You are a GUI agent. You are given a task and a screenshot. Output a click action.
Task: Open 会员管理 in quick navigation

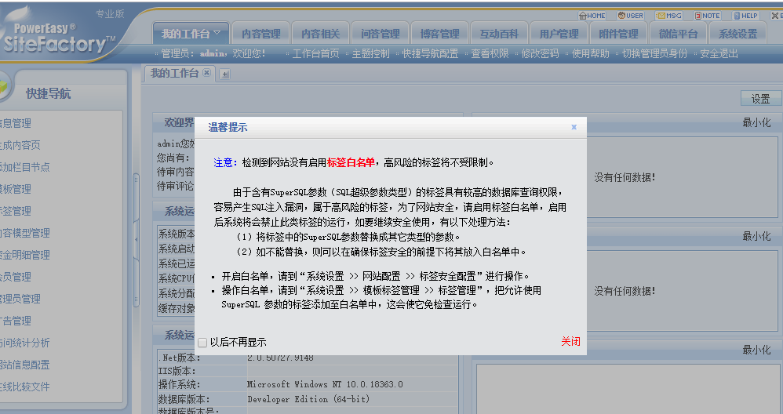[x=16, y=277]
